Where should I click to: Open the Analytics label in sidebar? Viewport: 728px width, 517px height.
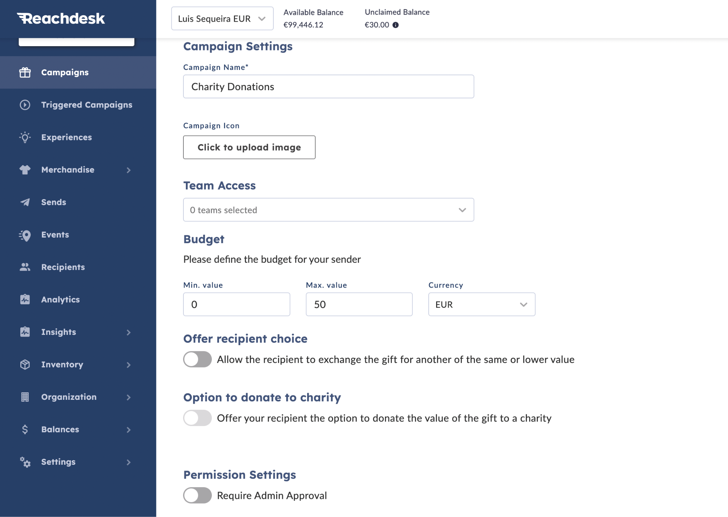[60, 300]
